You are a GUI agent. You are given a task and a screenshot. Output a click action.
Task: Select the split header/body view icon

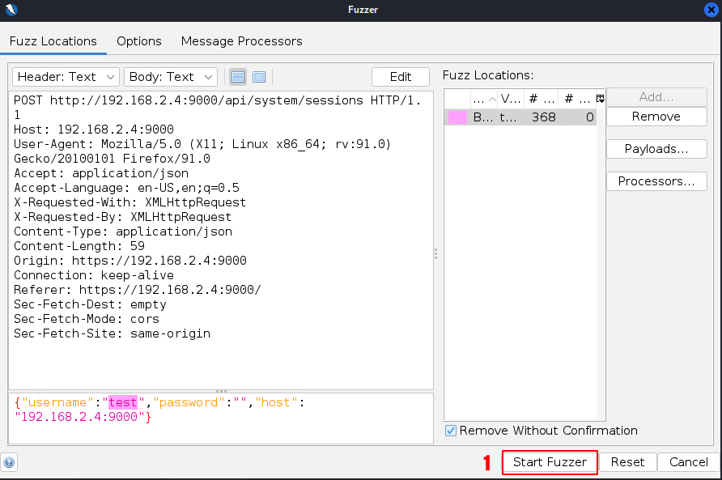click(238, 77)
